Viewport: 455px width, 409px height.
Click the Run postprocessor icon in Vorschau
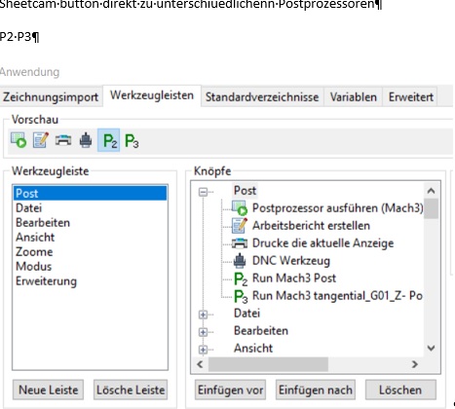19,140
